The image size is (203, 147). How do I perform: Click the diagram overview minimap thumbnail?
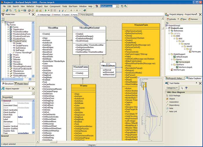pos(150,110)
